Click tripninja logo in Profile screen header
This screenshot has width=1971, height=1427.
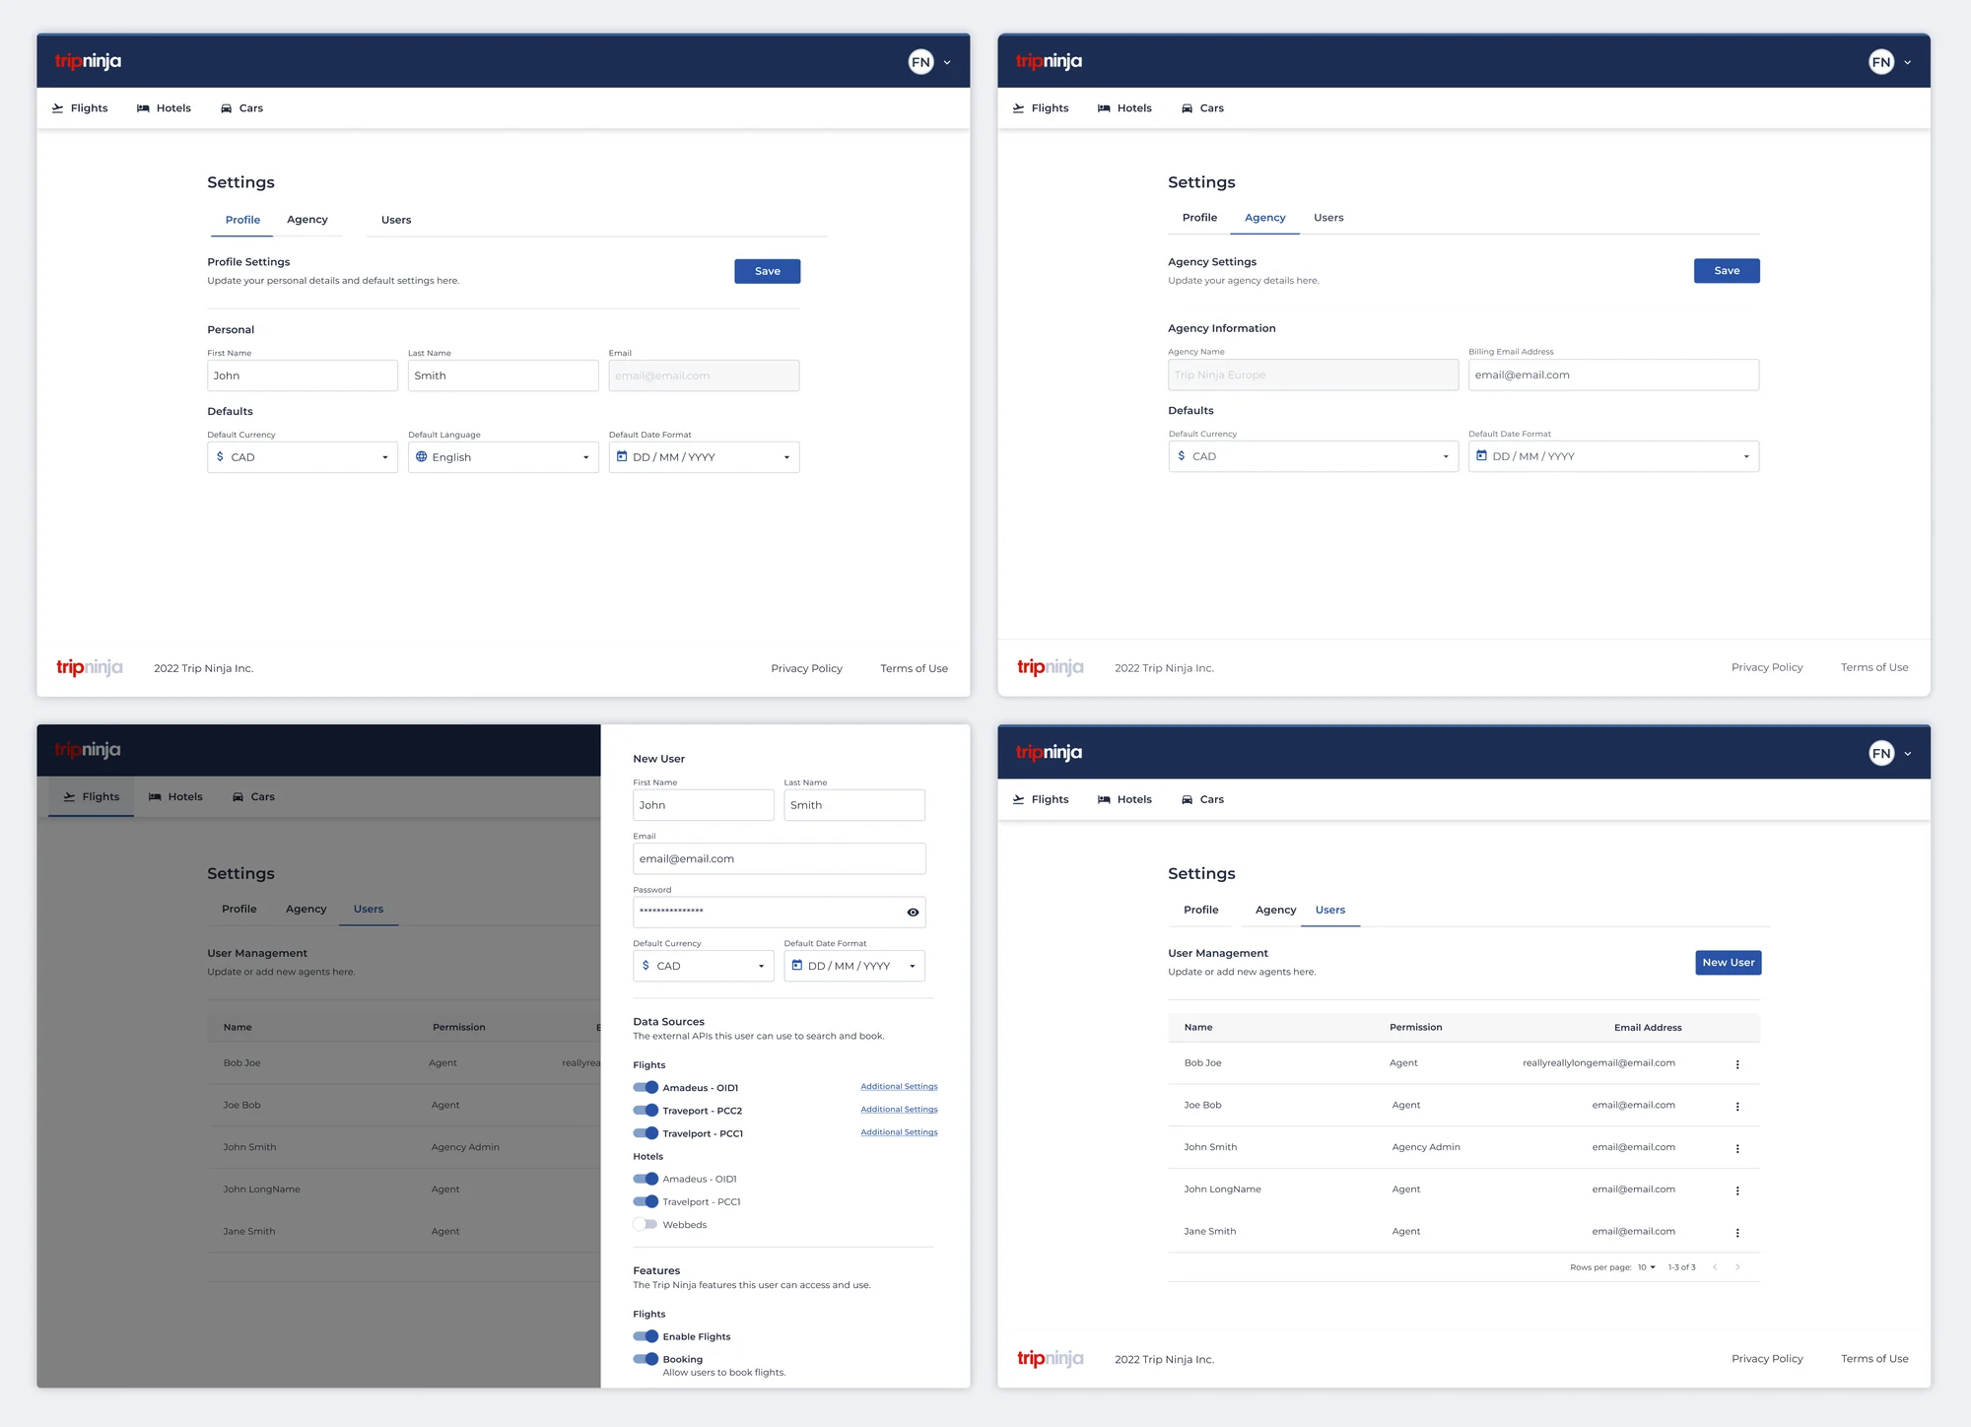pyautogui.click(x=89, y=61)
